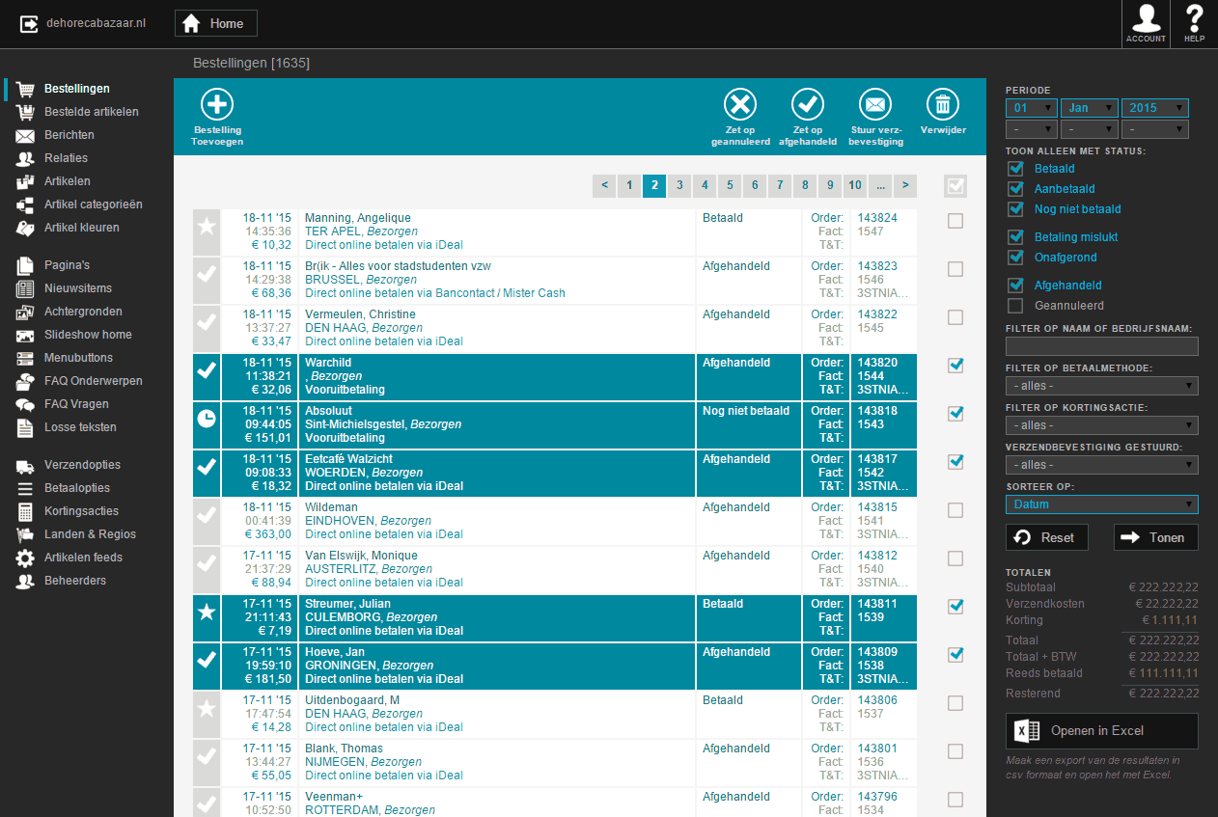The height and width of the screenshot is (817, 1218).
Task: Go to the next page arrow
Action: [905, 185]
